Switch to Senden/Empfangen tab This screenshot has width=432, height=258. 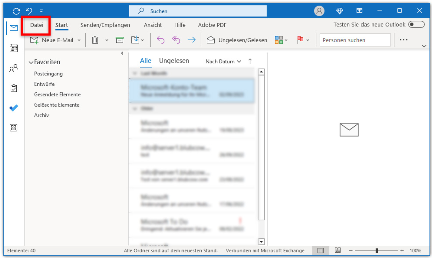point(105,25)
